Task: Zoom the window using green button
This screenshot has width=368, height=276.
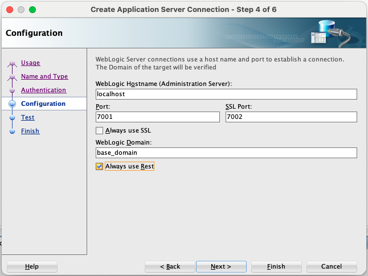Action: click(32, 10)
